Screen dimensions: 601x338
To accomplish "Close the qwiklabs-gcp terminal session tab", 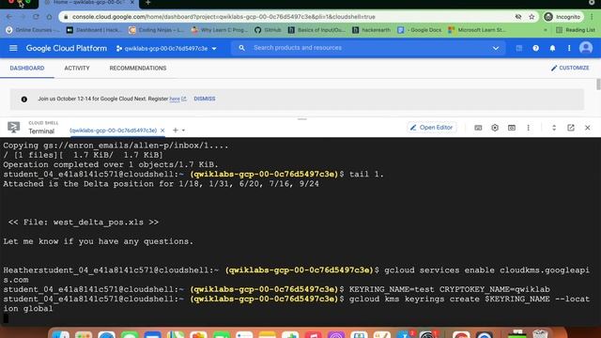I will coord(162,131).
